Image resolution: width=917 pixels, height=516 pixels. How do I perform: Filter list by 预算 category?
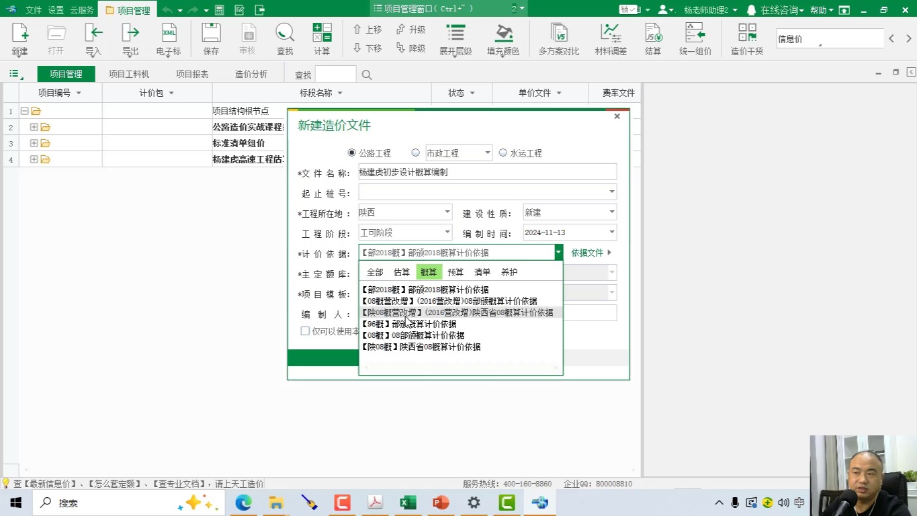click(x=455, y=272)
